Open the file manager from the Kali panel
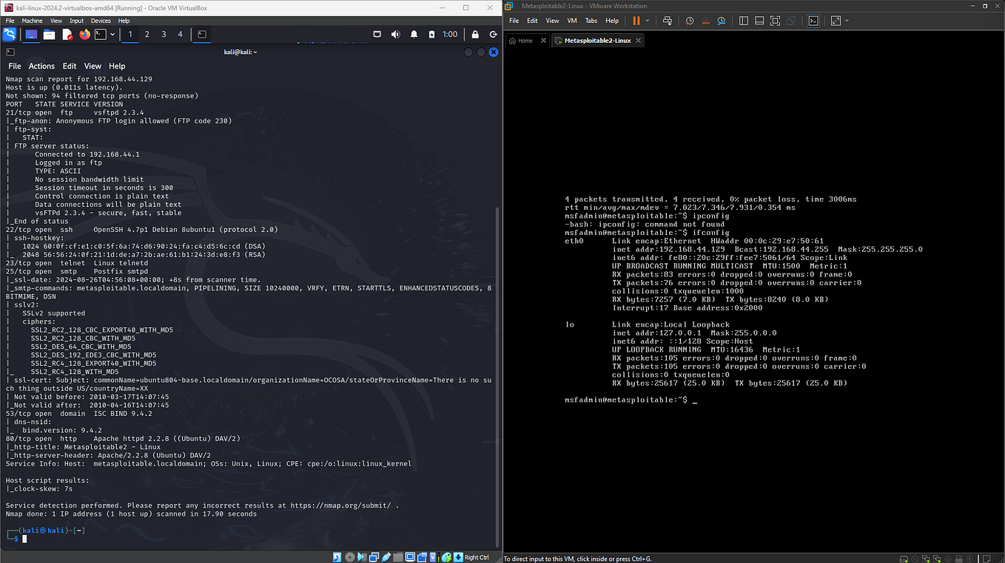 (49, 34)
